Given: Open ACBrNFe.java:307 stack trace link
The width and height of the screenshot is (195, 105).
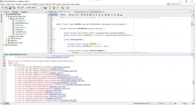Looking at the screenshot, I should 57,69.
